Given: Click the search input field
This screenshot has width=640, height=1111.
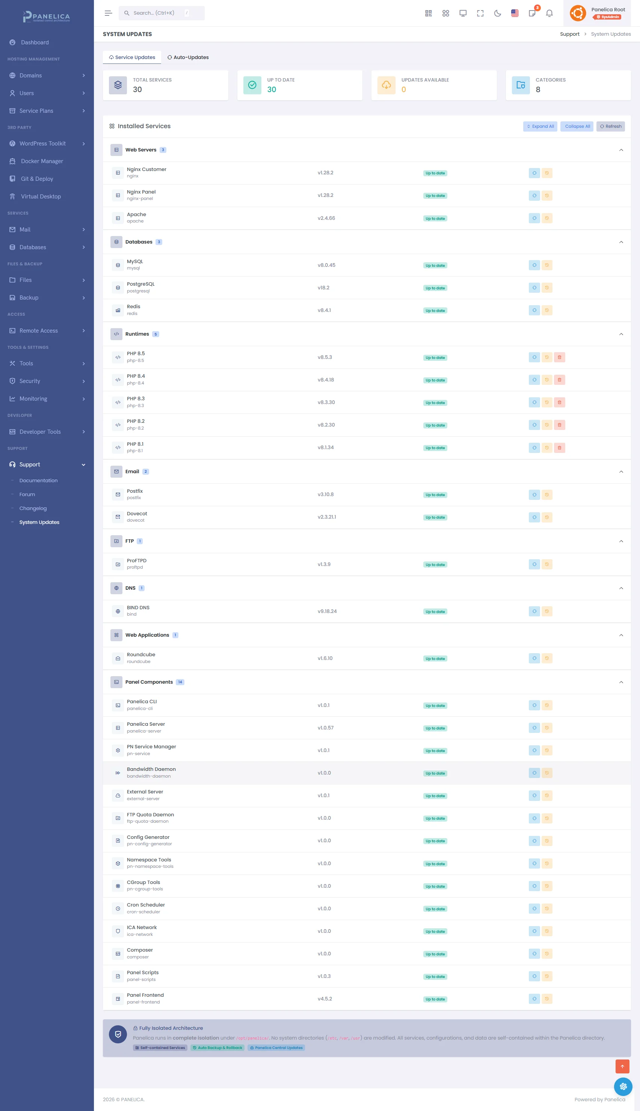Looking at the screenshot, I should point(162,13).
